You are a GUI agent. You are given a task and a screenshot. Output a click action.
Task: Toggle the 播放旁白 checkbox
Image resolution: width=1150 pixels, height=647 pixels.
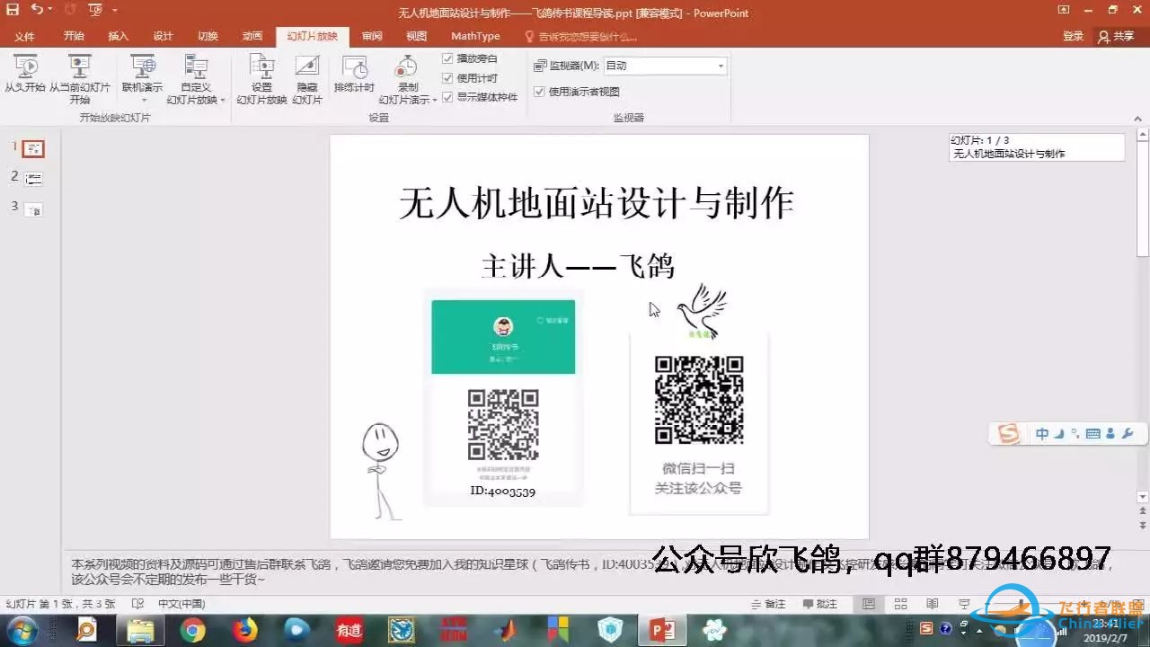448,58
